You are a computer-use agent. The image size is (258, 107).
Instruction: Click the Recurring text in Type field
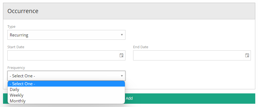click(19, 35)
